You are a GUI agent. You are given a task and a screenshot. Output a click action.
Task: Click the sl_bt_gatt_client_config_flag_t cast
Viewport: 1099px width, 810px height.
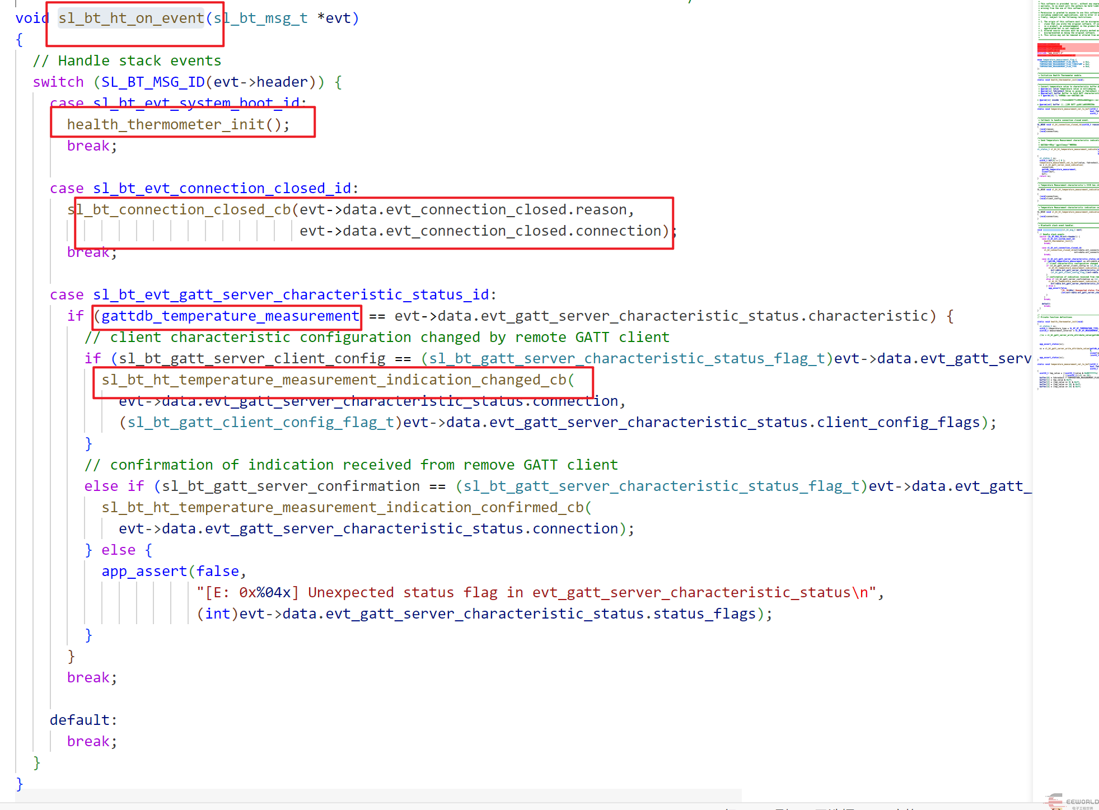261,423
